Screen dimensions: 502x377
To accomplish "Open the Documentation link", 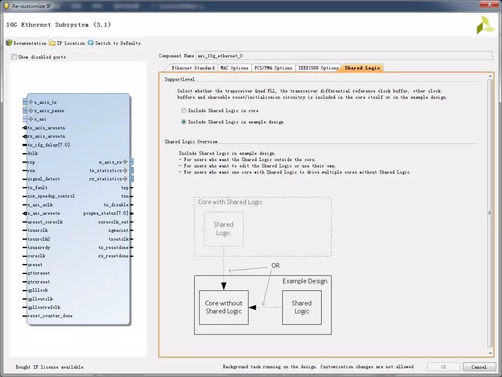I will (30, 43).
